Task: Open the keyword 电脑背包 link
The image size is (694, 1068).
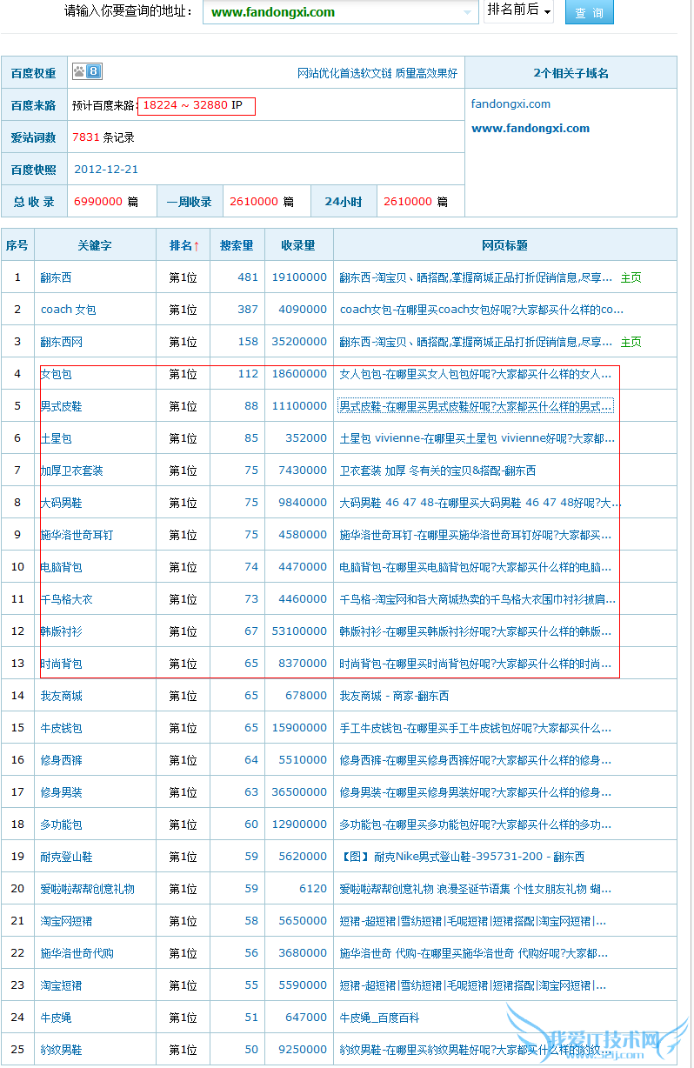Action: [x=62, y=568]
